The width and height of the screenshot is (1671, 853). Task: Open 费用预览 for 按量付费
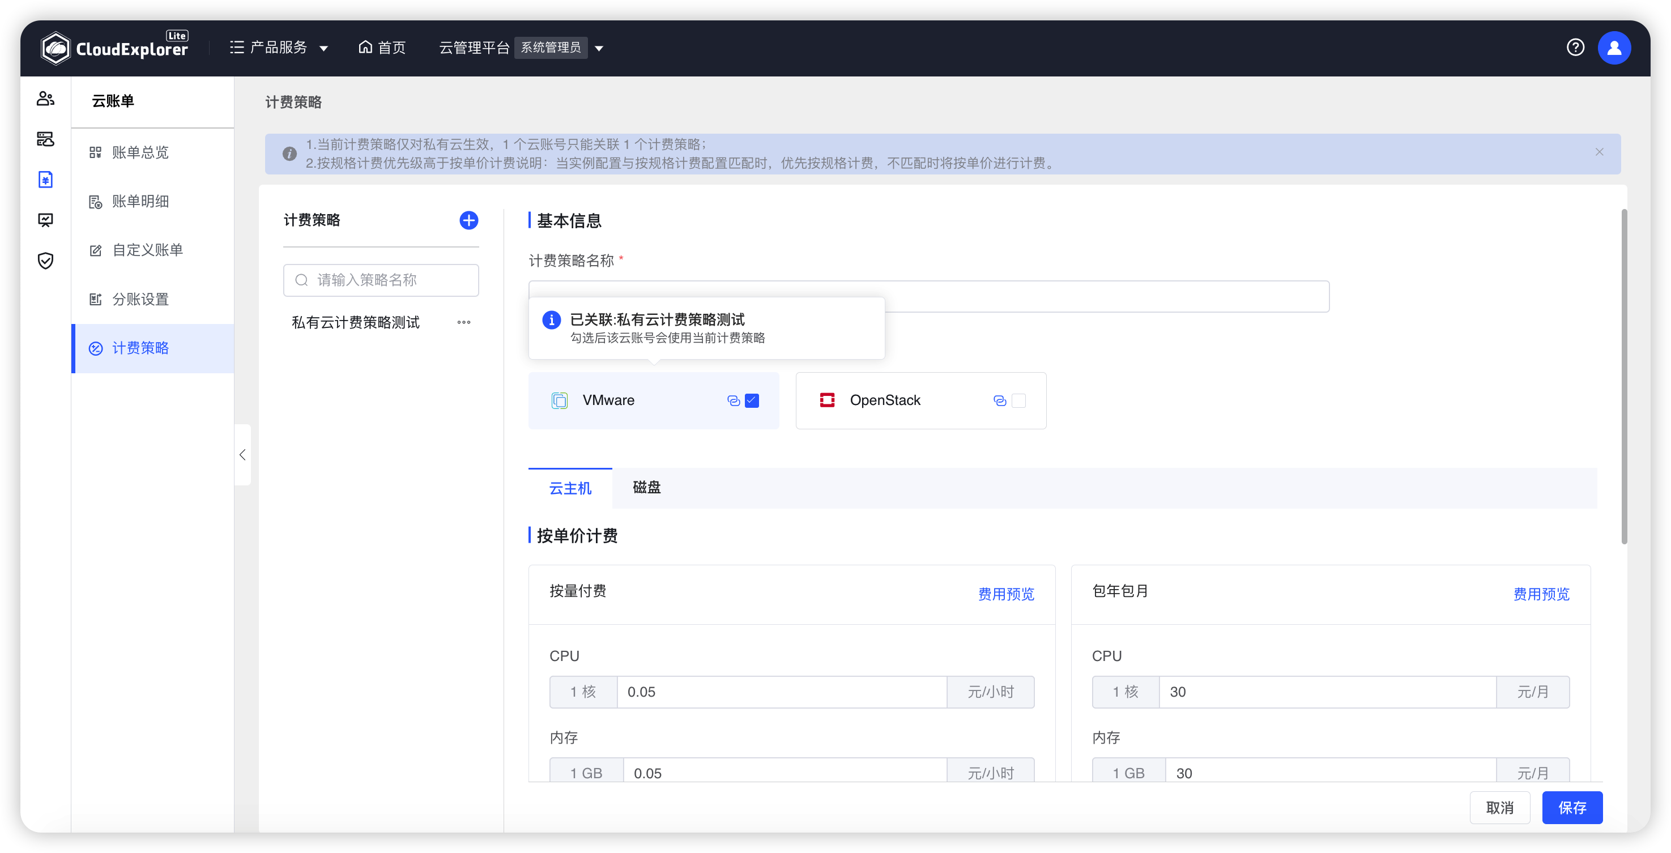(1005, 594)
